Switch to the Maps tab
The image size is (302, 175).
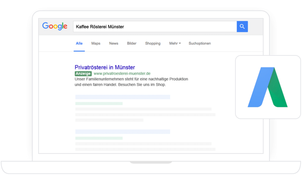[96, 43]
